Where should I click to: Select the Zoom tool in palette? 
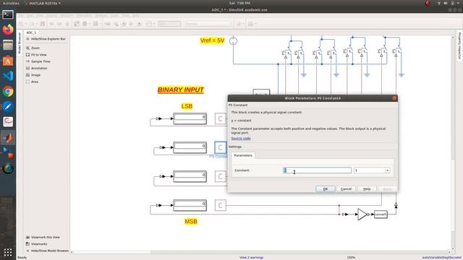click(33, 48)
